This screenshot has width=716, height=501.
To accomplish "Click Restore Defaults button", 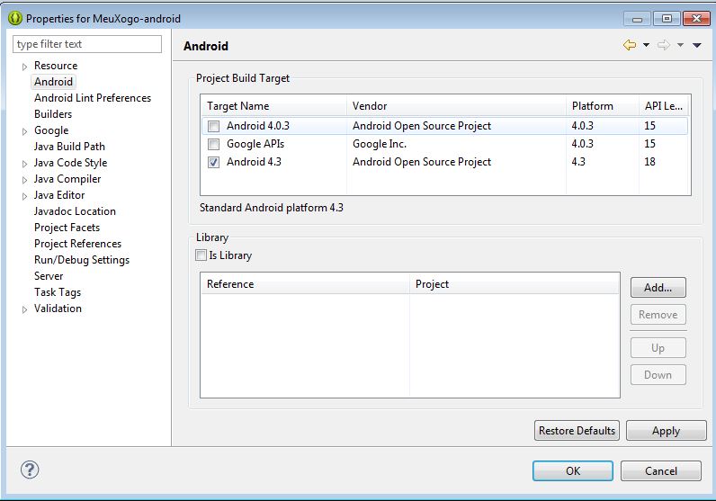I will pos(577,431).
